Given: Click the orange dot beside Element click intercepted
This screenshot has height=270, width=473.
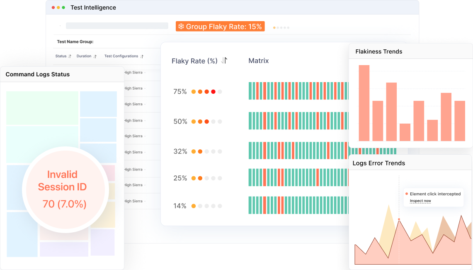Looking at the screenshot, I should coord(407,194).
